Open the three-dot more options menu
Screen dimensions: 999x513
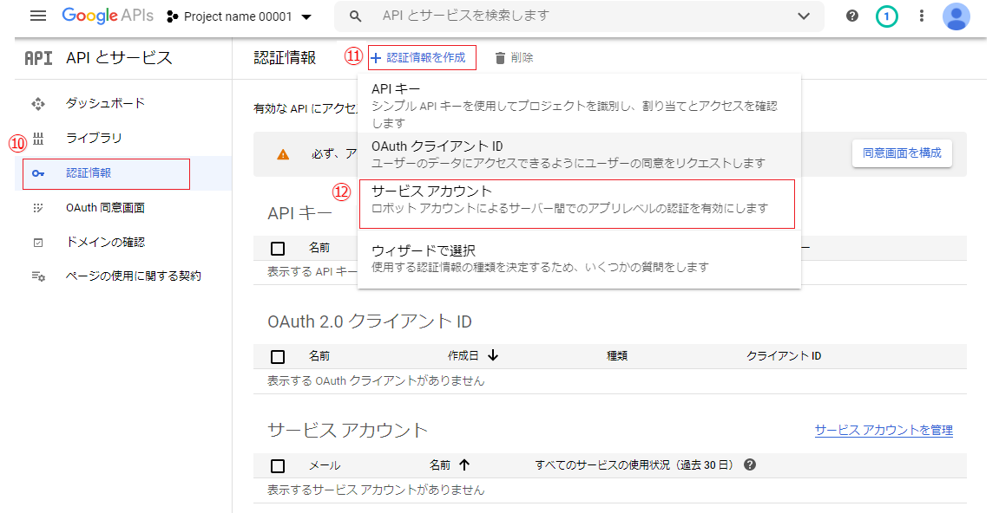click(x=922, y=16)
